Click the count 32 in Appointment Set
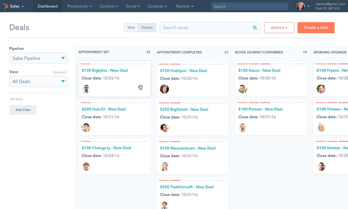 148,52
